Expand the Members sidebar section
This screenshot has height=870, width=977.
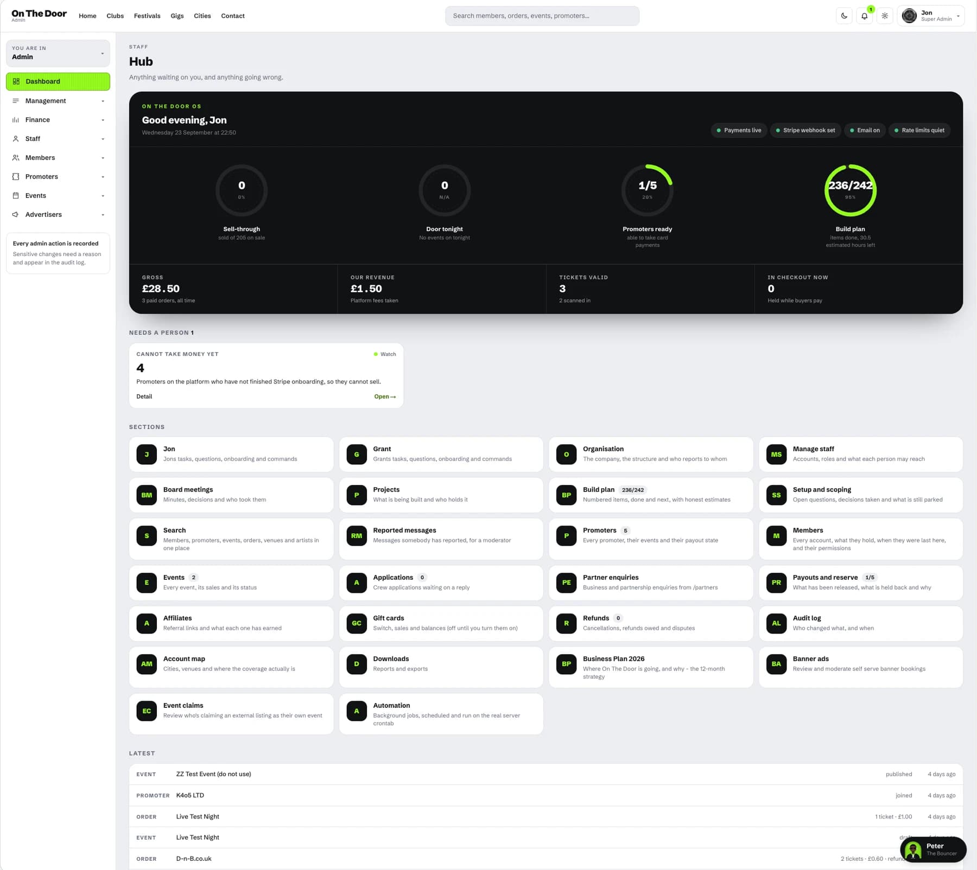pos(58,158)
